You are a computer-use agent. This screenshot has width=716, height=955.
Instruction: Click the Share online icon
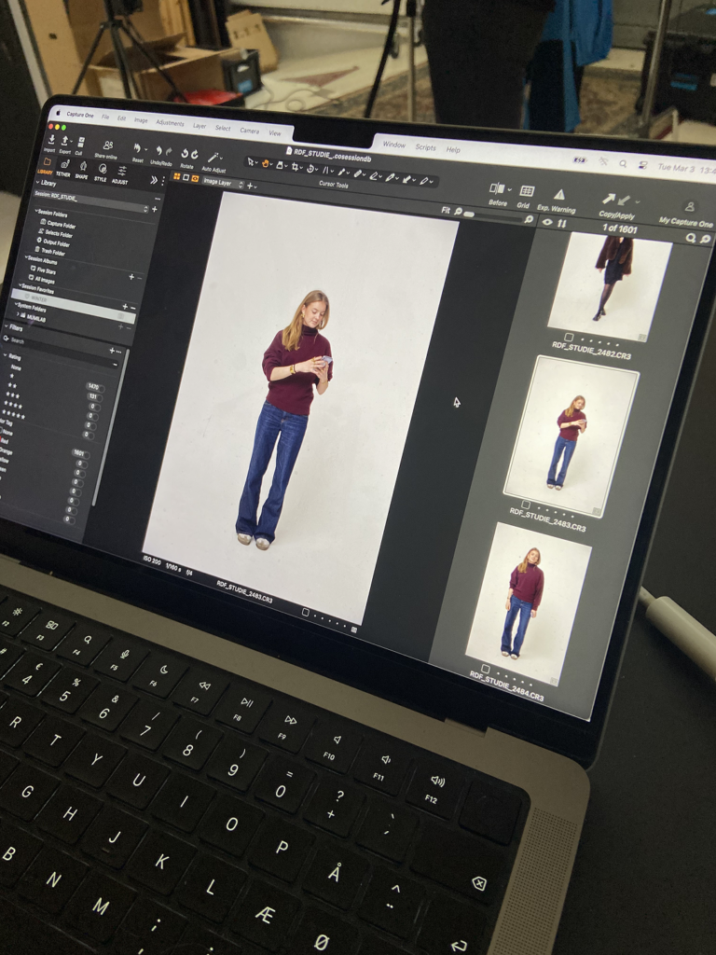pyautogui.click(x=108, y=145)
